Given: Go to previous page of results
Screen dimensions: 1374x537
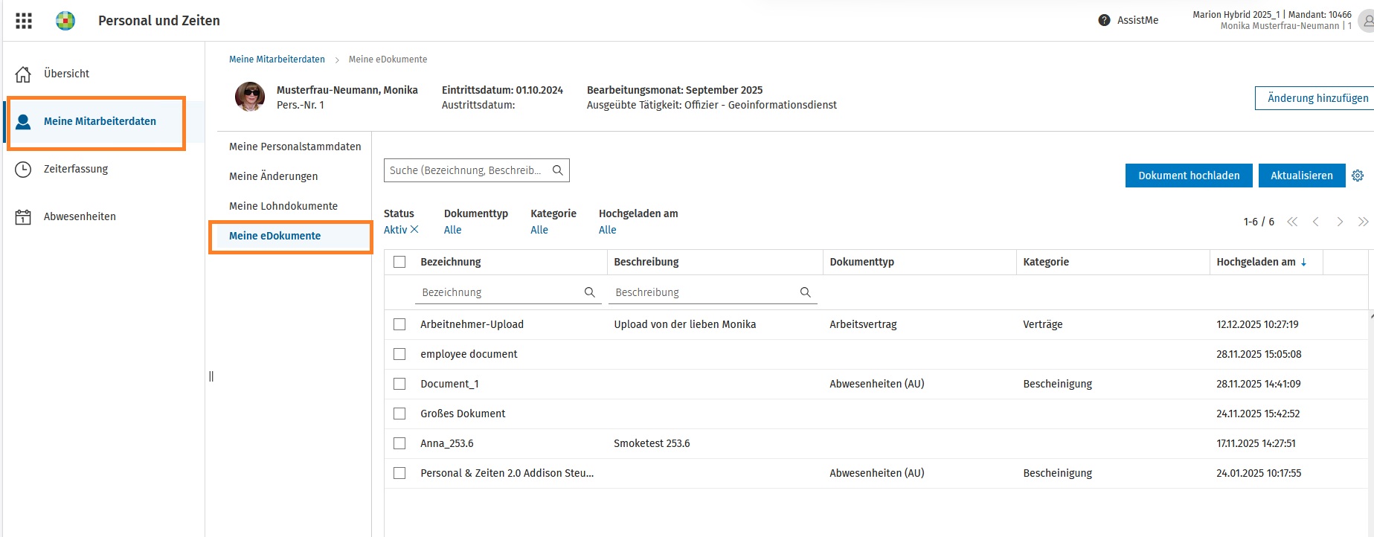Looking at the screenshot, I should (x=1316, y=222).
